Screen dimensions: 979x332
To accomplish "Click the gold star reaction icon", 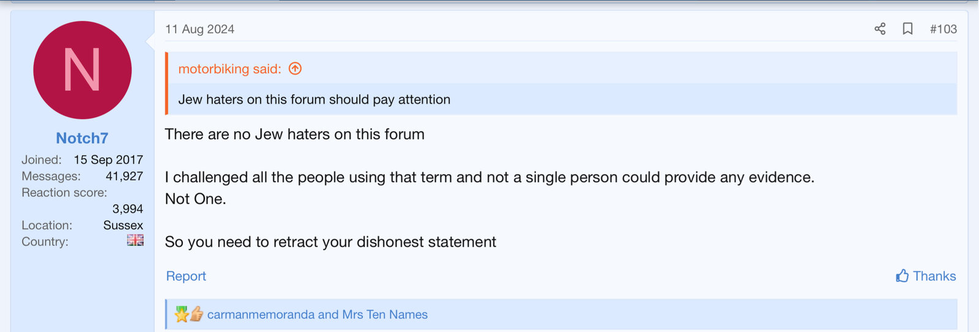I will 182,314.
